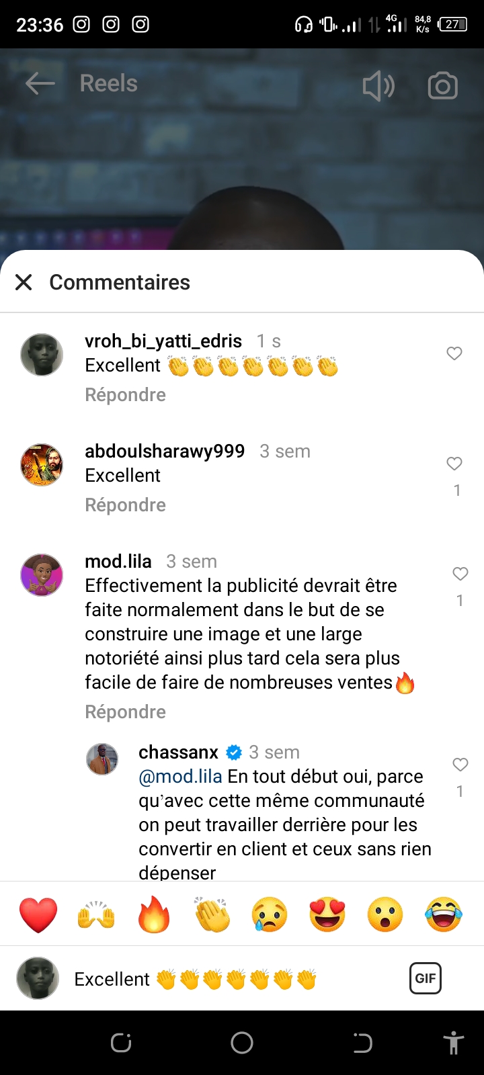Open chassanx's profile from the username
The width and height of the screenshot is (484, 1075).
[178, 752]
